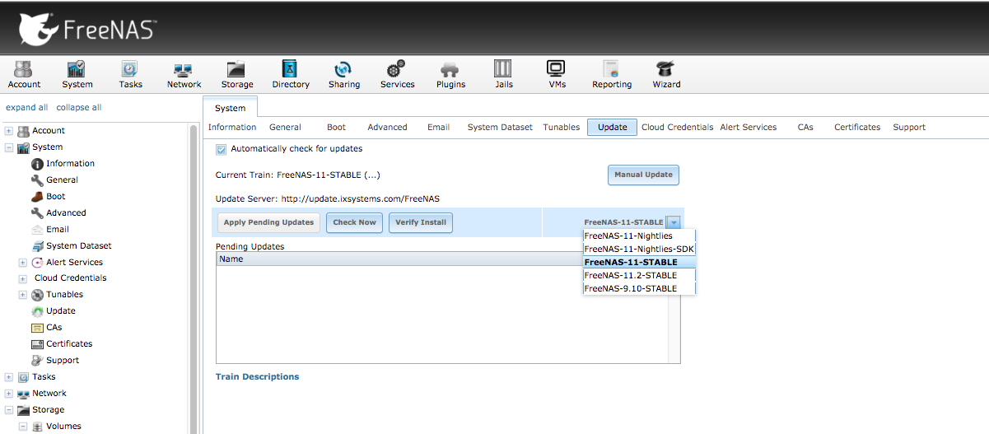The image size is (989, 434).
Task: Toggle Automatically check for updates checkbox
Action: pyautogui.click(x=221, y=149)
